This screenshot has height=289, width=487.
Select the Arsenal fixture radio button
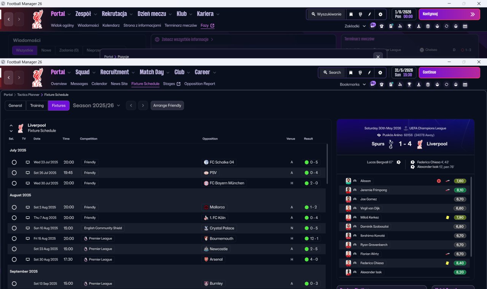(x=14, y=259)
